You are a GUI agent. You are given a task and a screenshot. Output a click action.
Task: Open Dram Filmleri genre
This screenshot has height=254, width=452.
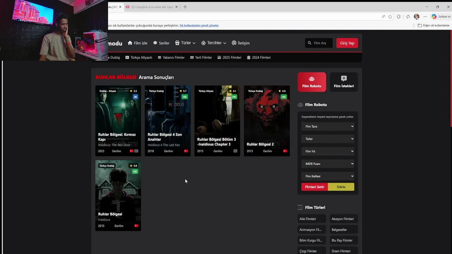pyautogui.click(x=344, y=251)
